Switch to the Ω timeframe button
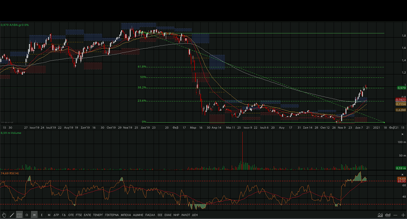The image size is (407, 219). pyautogui.click(x=27, y=215)
